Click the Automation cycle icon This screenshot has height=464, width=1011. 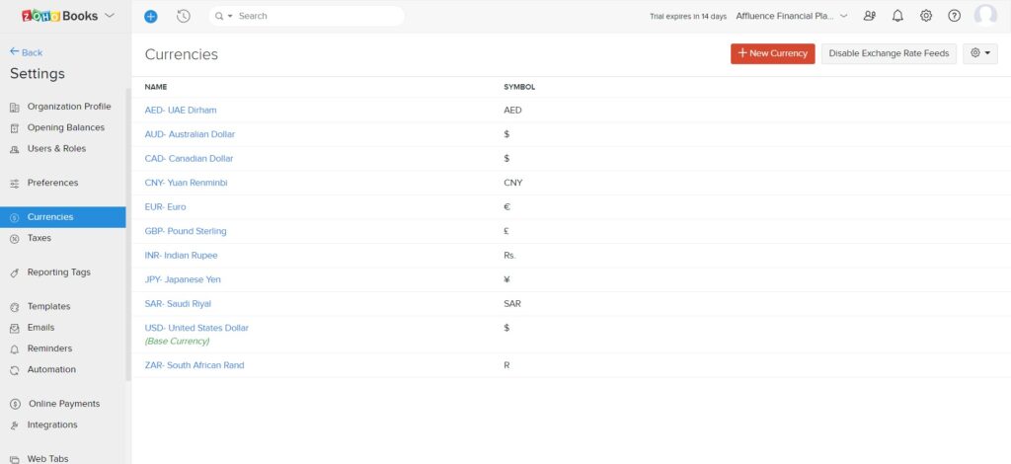(15, 370)
